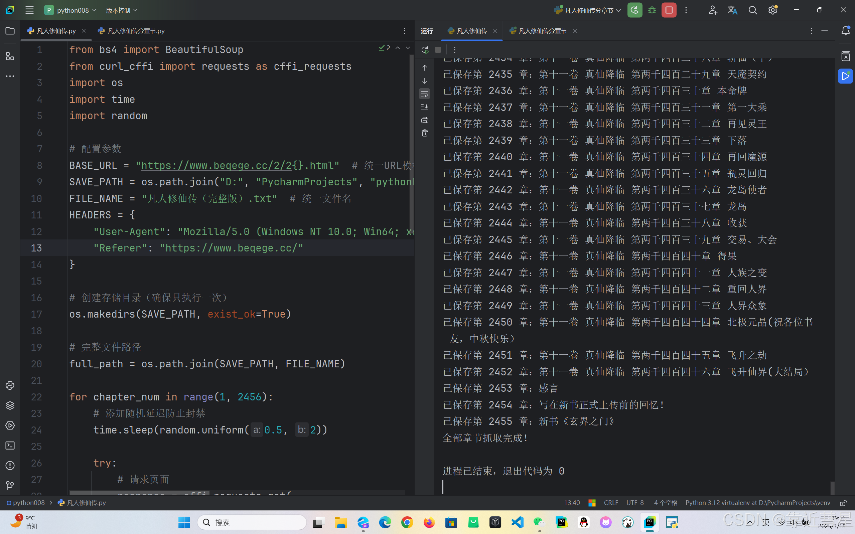Open the Git version control tool window

(10, 486)
